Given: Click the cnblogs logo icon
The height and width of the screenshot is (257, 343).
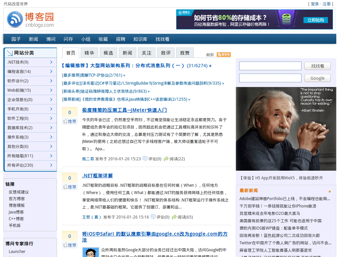Looking at the screenshot, I should click(15, 19).
